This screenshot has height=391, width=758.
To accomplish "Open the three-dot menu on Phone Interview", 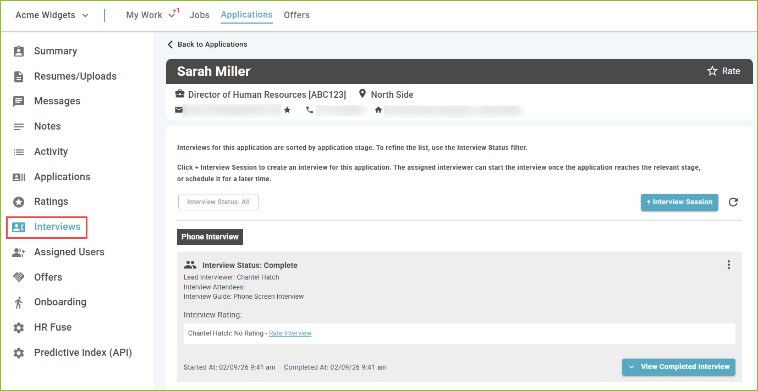I will point(729,265).
